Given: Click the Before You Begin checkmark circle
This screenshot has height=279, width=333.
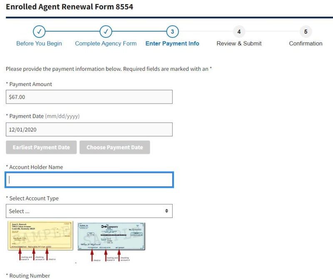Looking at the screenshot, I should coord(39,32).
